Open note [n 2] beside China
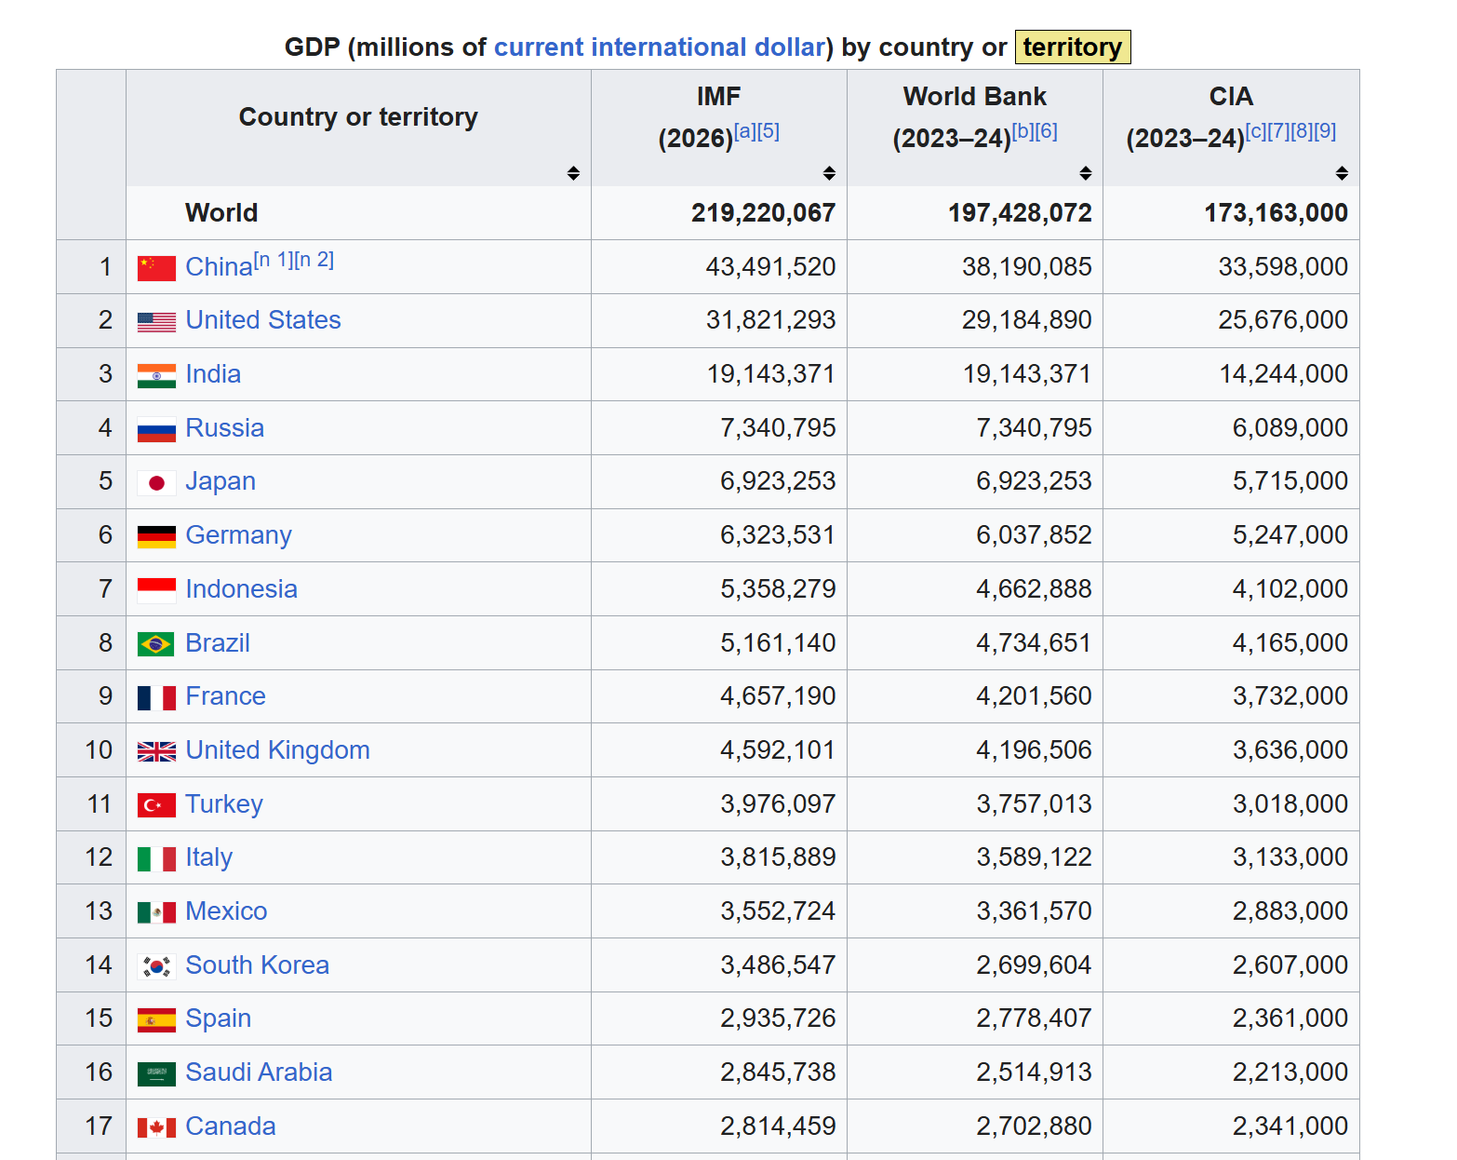This screenshot has height=1160, width=1457. (314, 260)
